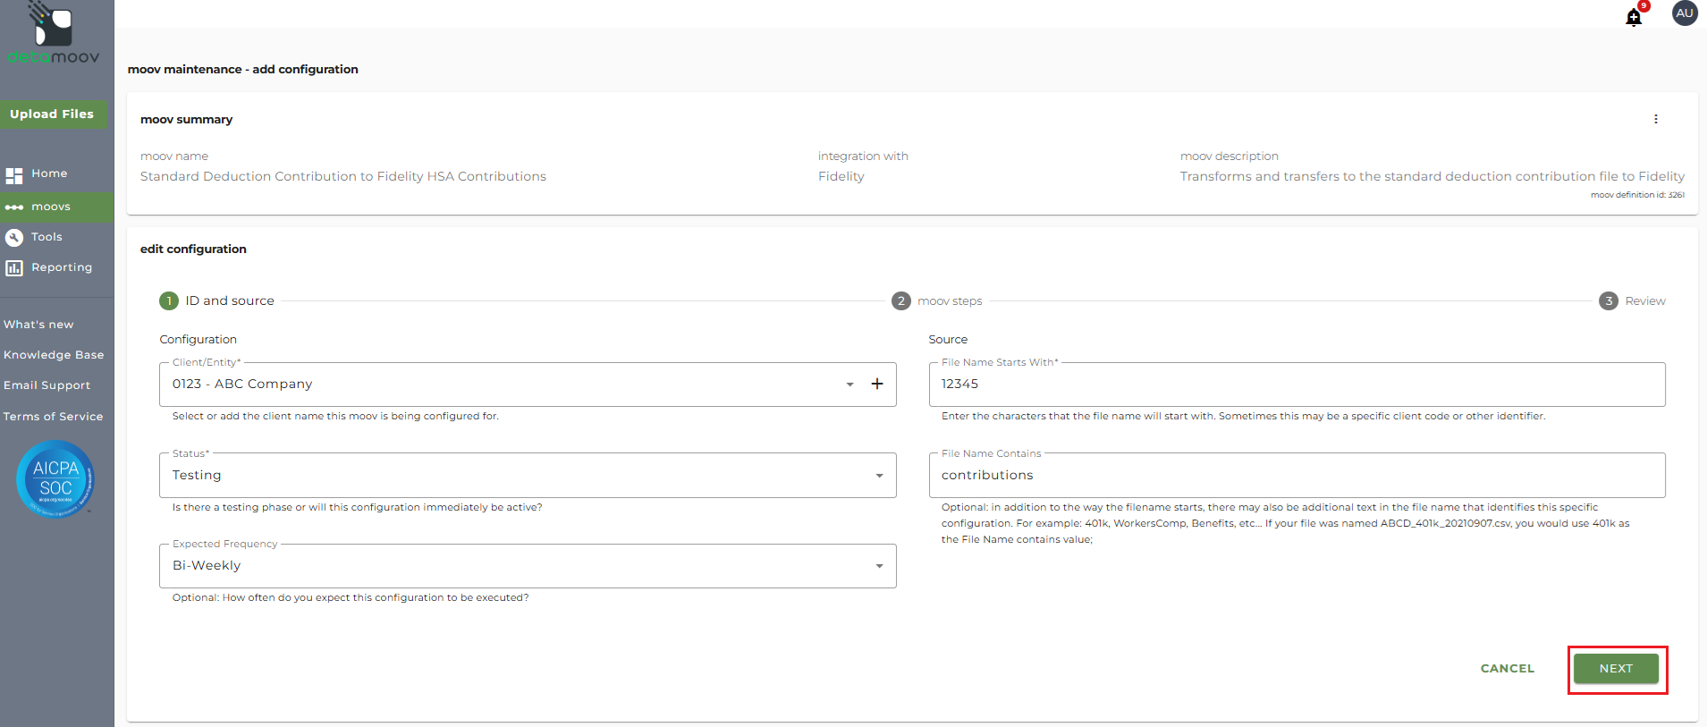Viewport: 1707px width, 727px height.
Task: Go to moovs in the sidebar
Action: [51, 207]
